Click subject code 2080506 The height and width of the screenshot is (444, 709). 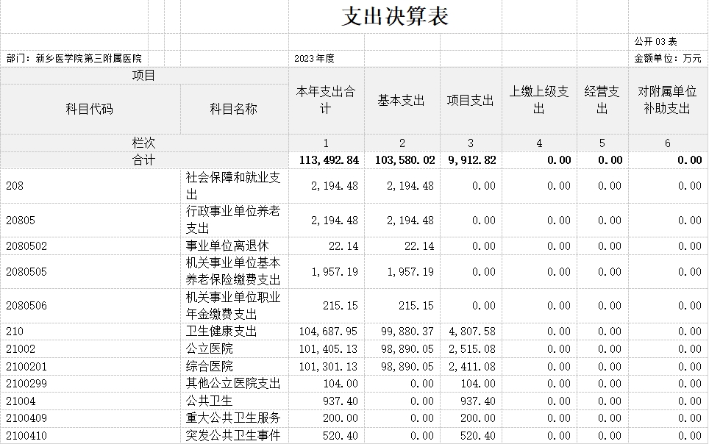26,306
